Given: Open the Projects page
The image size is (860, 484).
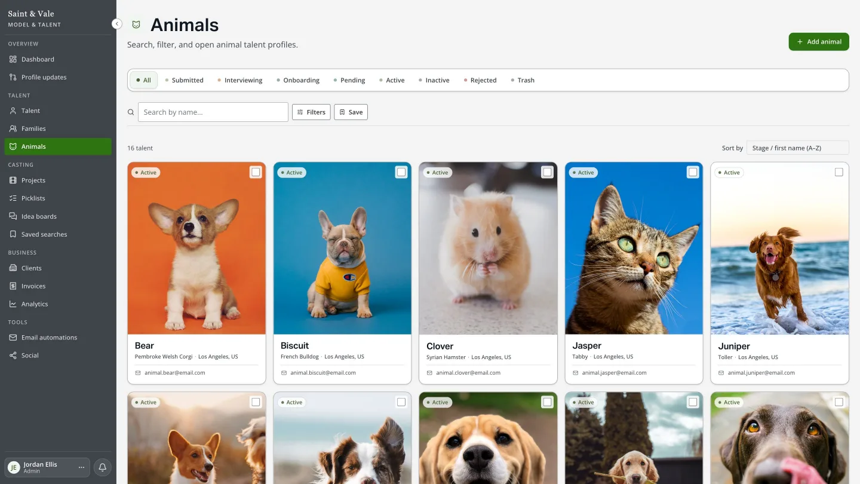Looking at the screenshot, I should click(58, 180).
